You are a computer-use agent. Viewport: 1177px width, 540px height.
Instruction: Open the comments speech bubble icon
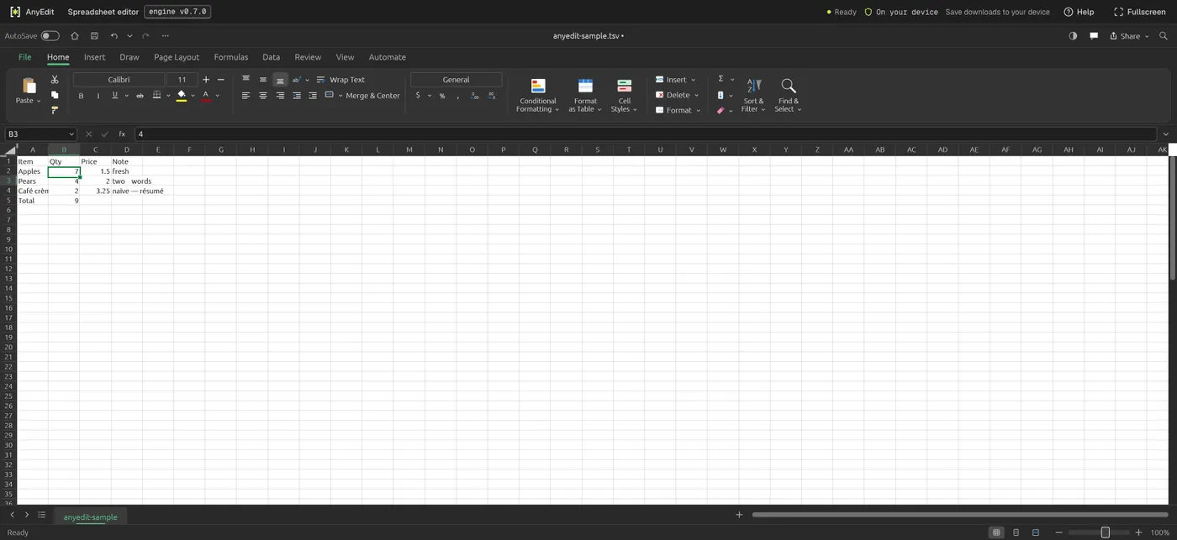(x=1094, y=36)
